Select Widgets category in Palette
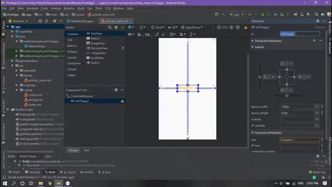 click(72, 52)
